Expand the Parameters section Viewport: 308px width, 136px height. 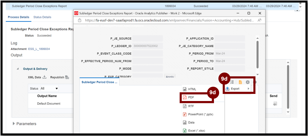click(x=14, y=124)
